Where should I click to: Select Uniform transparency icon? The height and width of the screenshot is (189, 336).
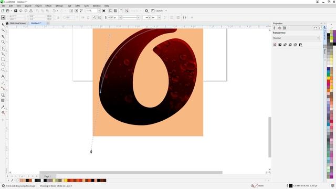pos(280,45)
